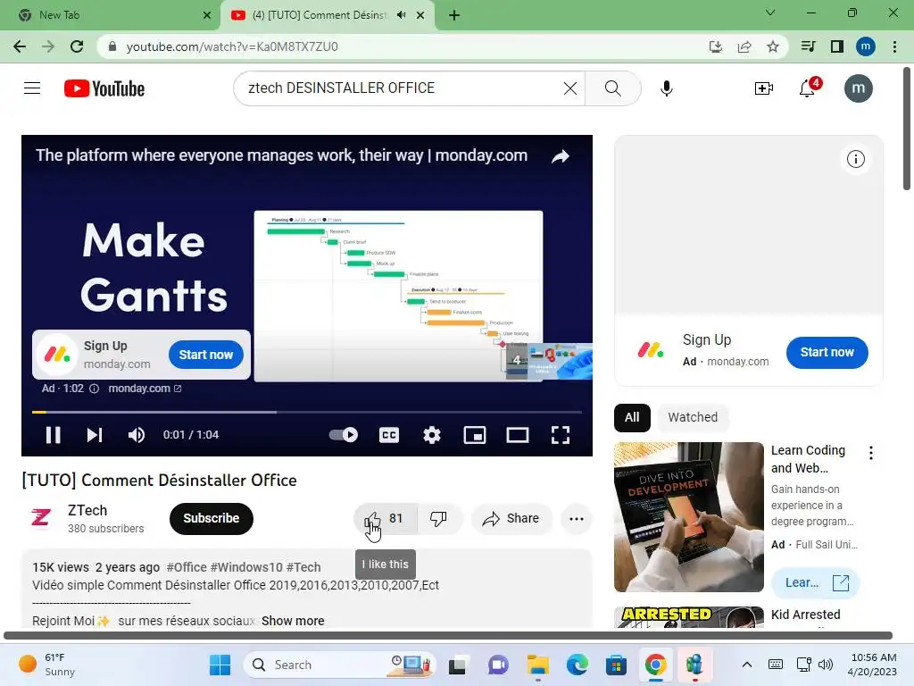This screenshot has height=686, width=914.
Task: Bookmark this page with star
Action: pyautogui.click(x=773, y=46)
